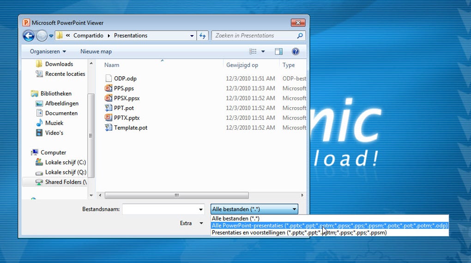Click the Help question mark icon

(x=295, y=51)
